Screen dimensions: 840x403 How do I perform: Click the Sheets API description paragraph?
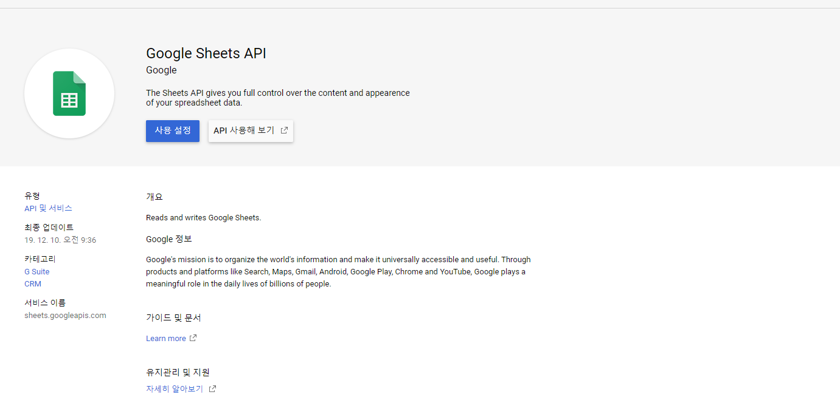click(278, 98)
